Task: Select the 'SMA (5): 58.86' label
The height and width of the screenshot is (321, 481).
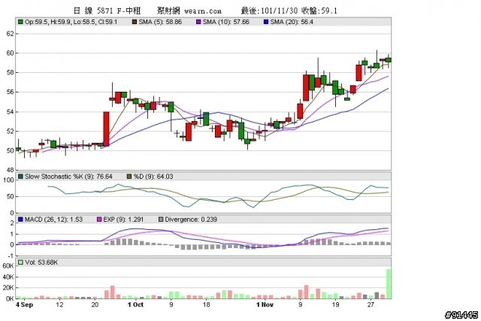Action: point(160,22)
